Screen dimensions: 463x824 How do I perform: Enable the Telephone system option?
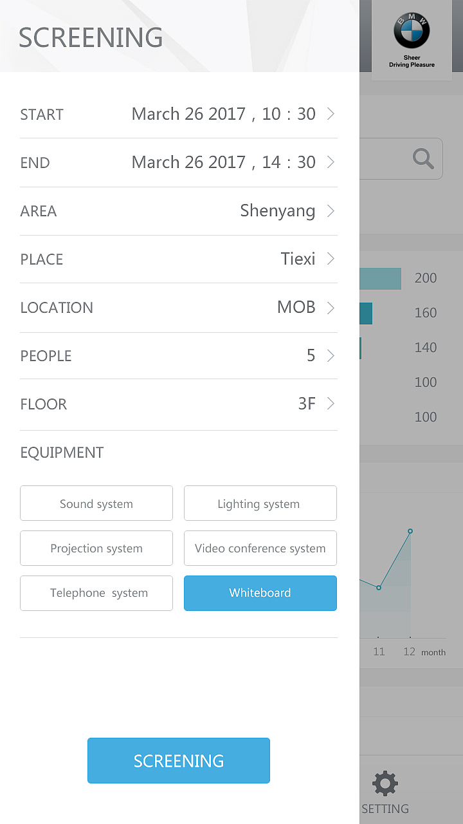96,593
